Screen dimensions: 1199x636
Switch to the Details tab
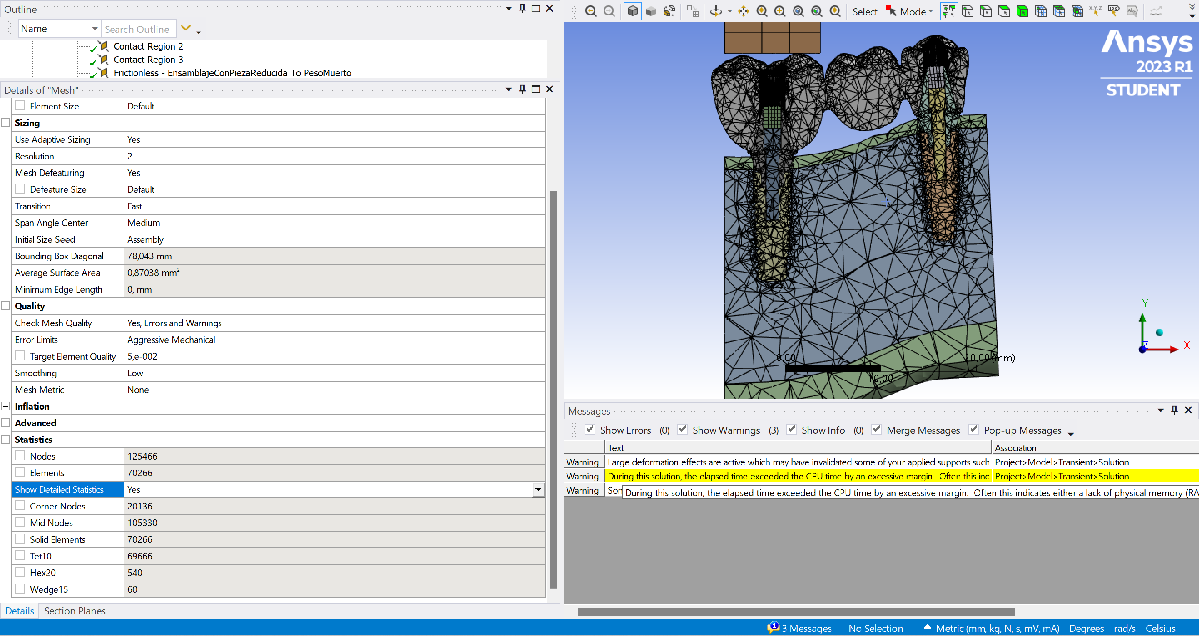[20, 611]
